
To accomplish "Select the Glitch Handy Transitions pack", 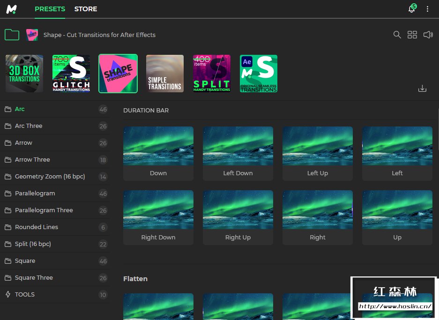I will coord(71,74).
